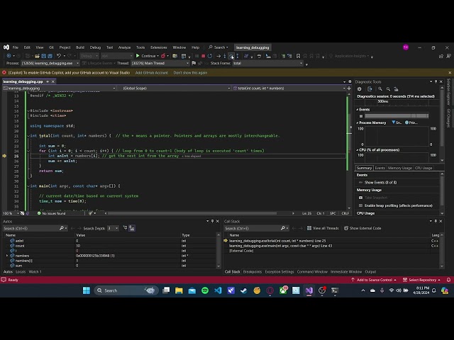Open Solution Explorer side tab

pos(448,91)
